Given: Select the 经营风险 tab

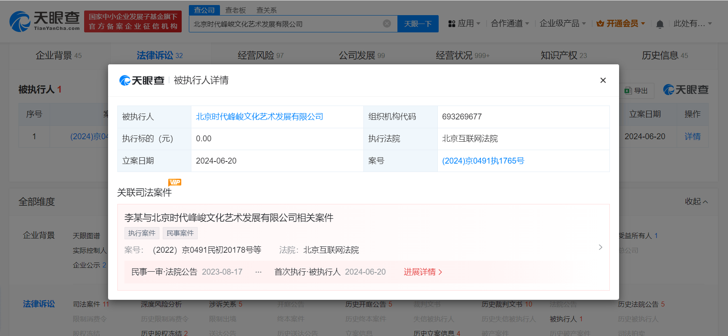Looking at the screenshot, I should coord(261,55).
